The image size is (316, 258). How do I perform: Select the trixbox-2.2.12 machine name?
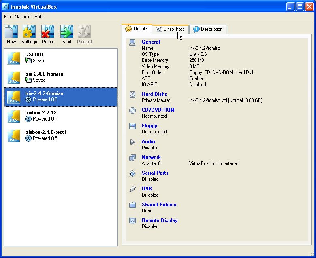[x=41, y=112]
